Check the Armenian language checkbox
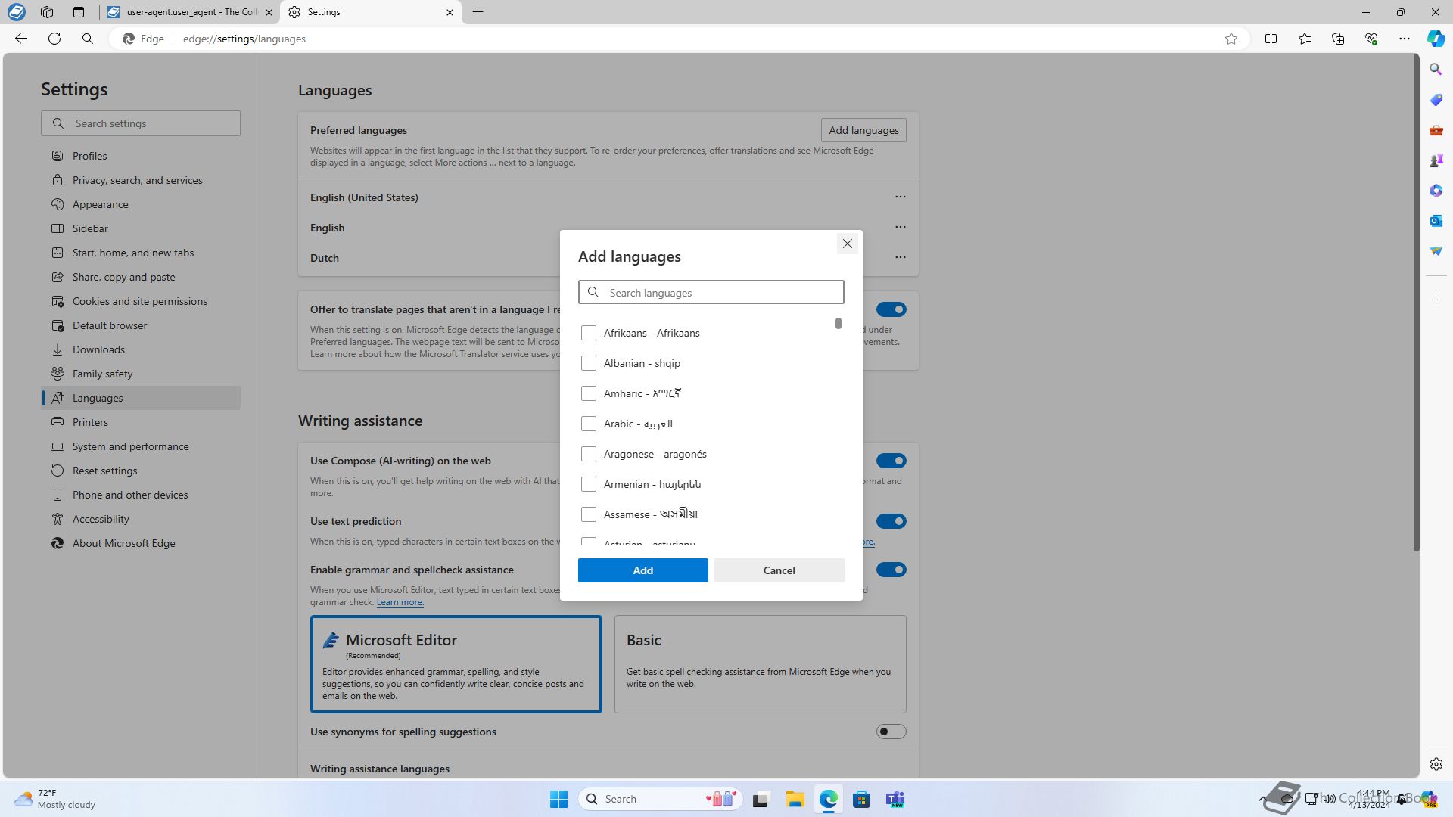Image resolution: width=1453 pixels, height=817 pixels. [x=588, y=484]
